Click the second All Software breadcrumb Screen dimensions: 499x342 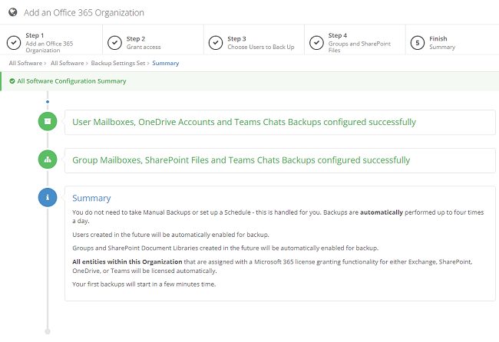tap(67, 63)
